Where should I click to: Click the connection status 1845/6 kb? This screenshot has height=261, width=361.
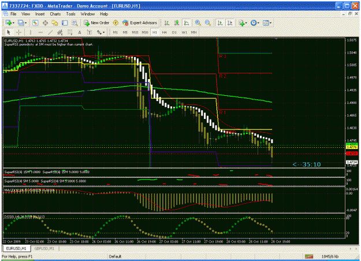pyautogui.click(x=330, y=256)
